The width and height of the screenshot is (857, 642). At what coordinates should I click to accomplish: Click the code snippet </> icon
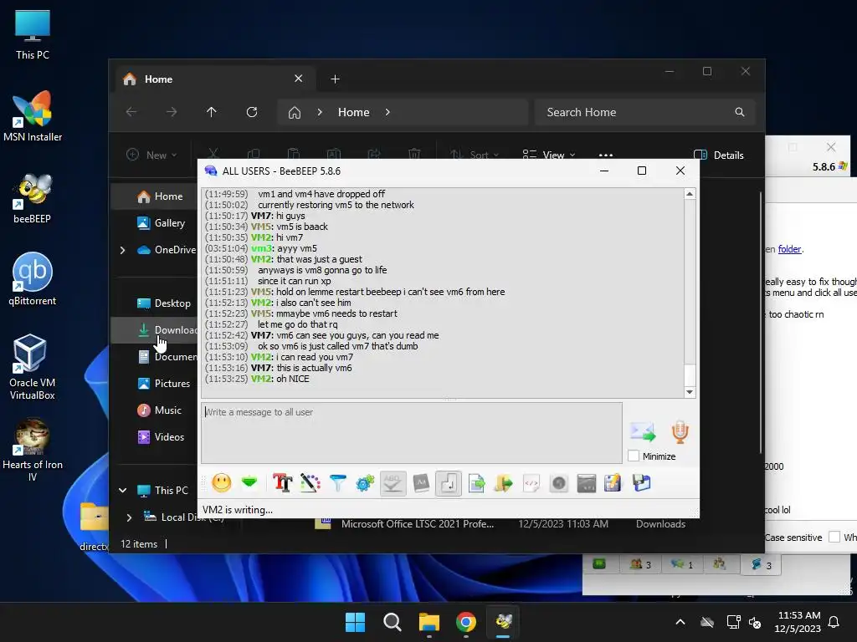pos(531,483)
